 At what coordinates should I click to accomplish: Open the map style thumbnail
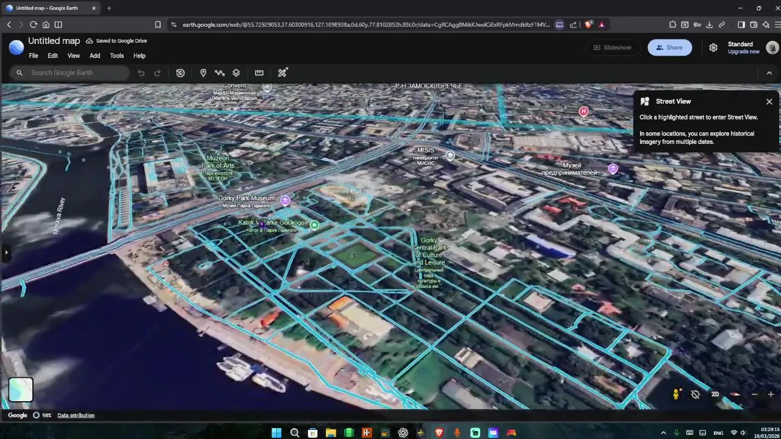click(x=21, y=390)
